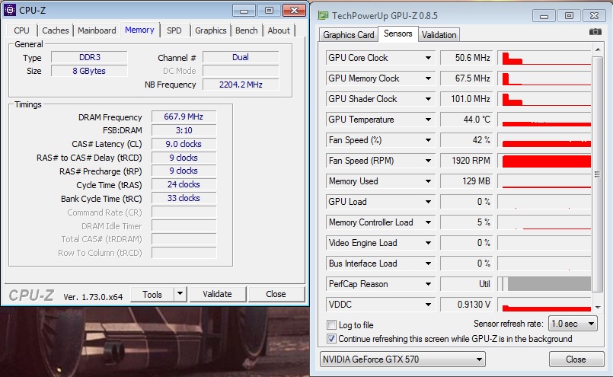The image size is (613, 377).
Task: Enable the Log to file checkbox
Action: pyautogui.click(x=331, y=324)
